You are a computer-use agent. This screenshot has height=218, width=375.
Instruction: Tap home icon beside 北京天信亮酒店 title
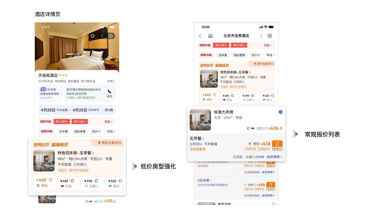210,36
